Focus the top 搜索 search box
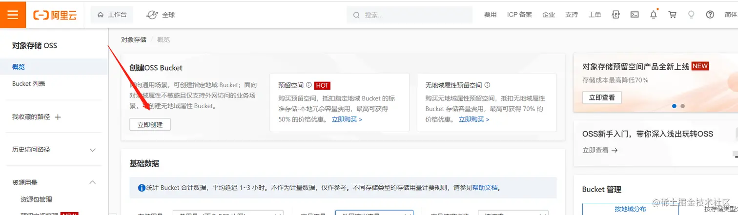Screen dimensions: 738x215 [410, 15]
